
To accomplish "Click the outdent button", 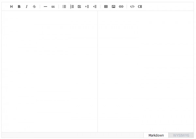I will [95, 7].
